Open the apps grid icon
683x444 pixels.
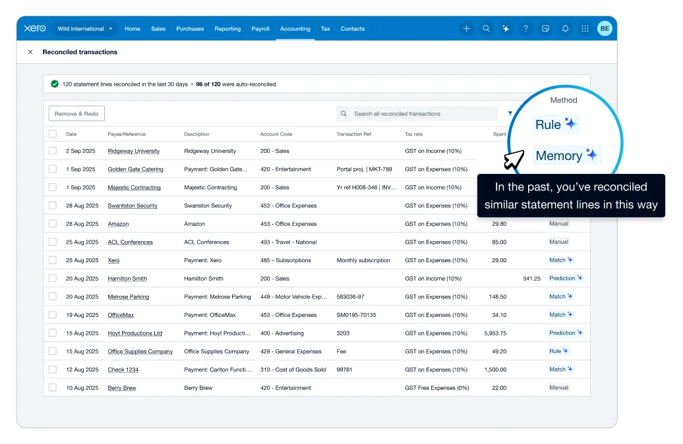pyautogui.click(x=585, y=28)
